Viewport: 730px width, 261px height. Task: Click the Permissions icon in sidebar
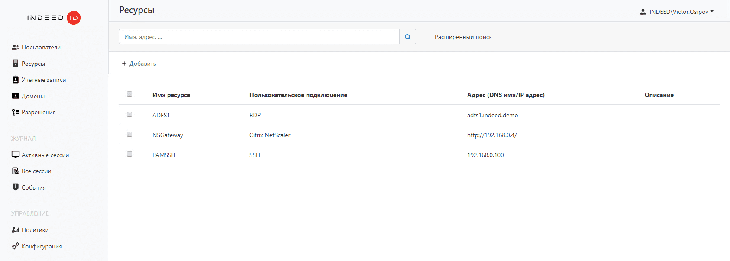click(x=16, y=112)
